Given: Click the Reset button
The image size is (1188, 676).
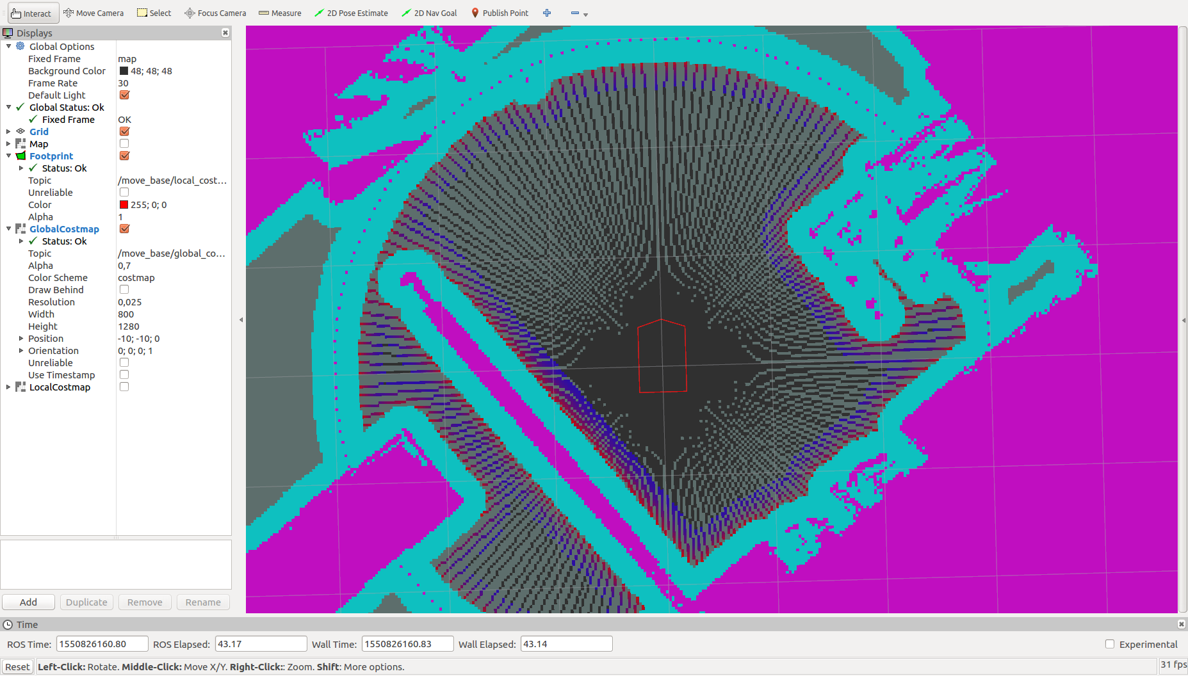Looking at the screenshot, I should click(x=17, y=666).
